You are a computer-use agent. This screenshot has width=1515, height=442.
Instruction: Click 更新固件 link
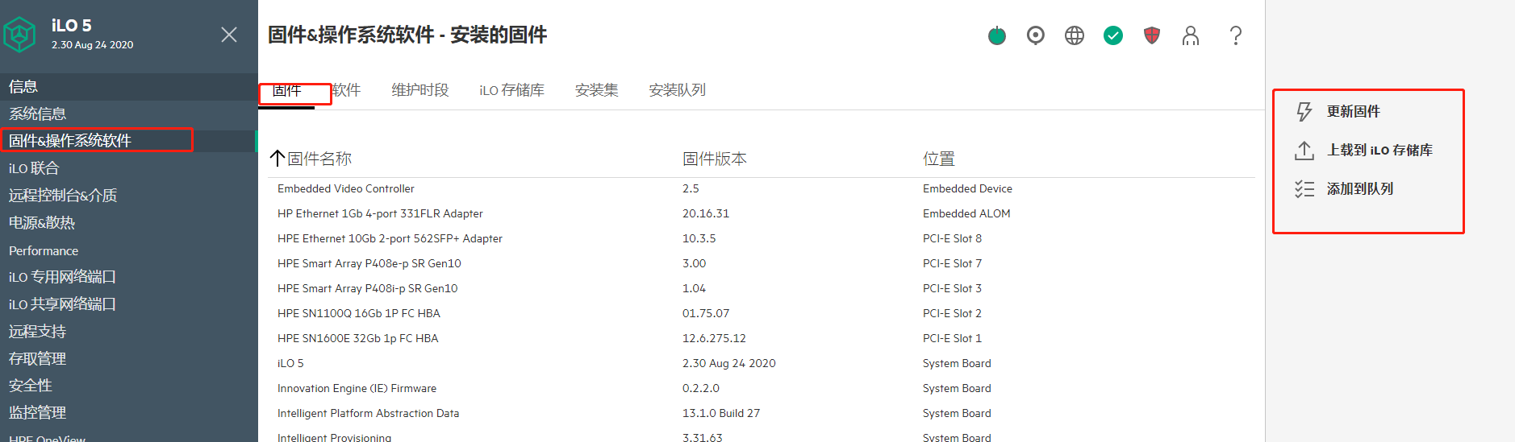click(x=1354, y=112)
